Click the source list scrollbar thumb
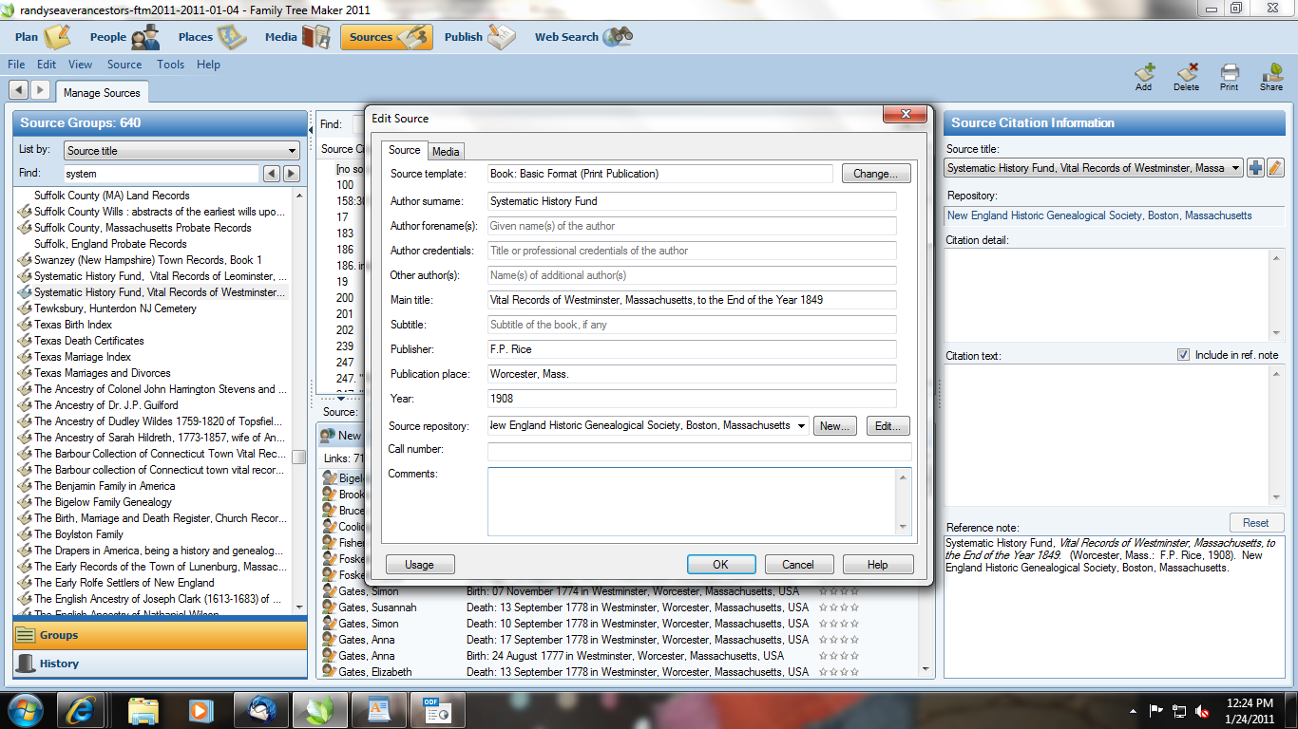The height and width of the screenshot is (729, 1298). [x=299, y=457]
